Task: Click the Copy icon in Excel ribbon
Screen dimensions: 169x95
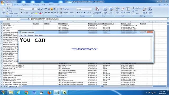Action: (7, 11)
